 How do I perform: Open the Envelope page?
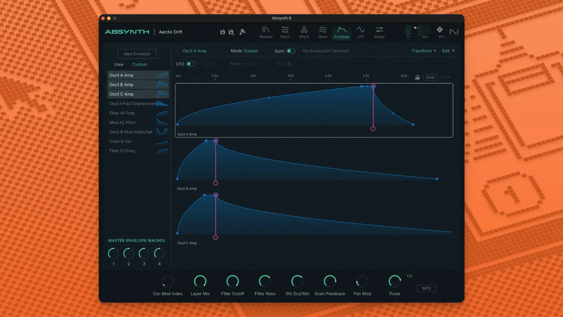pyautogui.click(x=341, y=32)
